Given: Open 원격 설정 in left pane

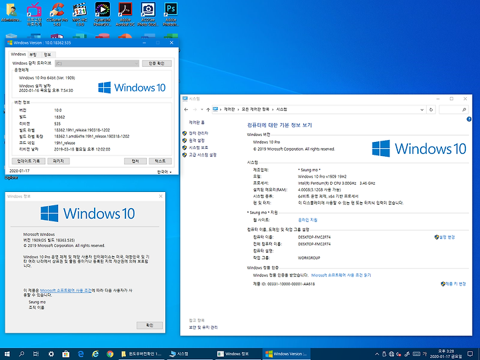Looking at the screenshot, I should pos(197,141).
